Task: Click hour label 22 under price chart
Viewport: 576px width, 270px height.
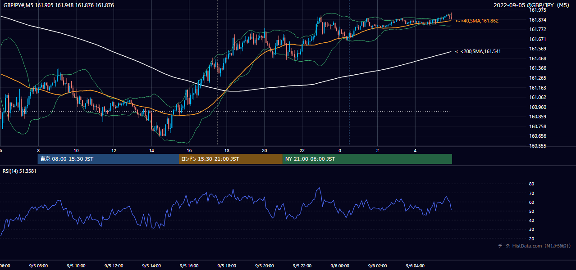Action: coord(302,150)
